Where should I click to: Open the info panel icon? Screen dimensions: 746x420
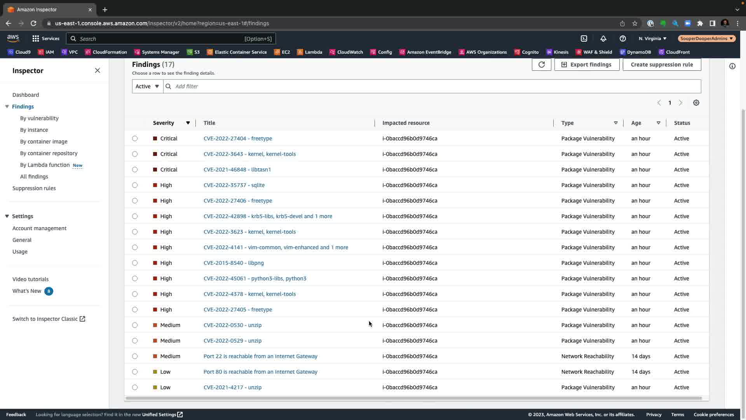[x=732, y=66]
